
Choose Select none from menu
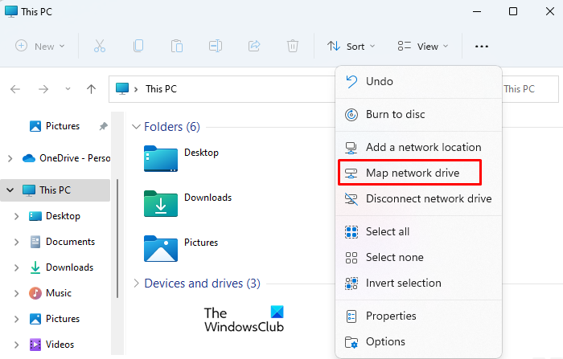[x=418, y=258]
